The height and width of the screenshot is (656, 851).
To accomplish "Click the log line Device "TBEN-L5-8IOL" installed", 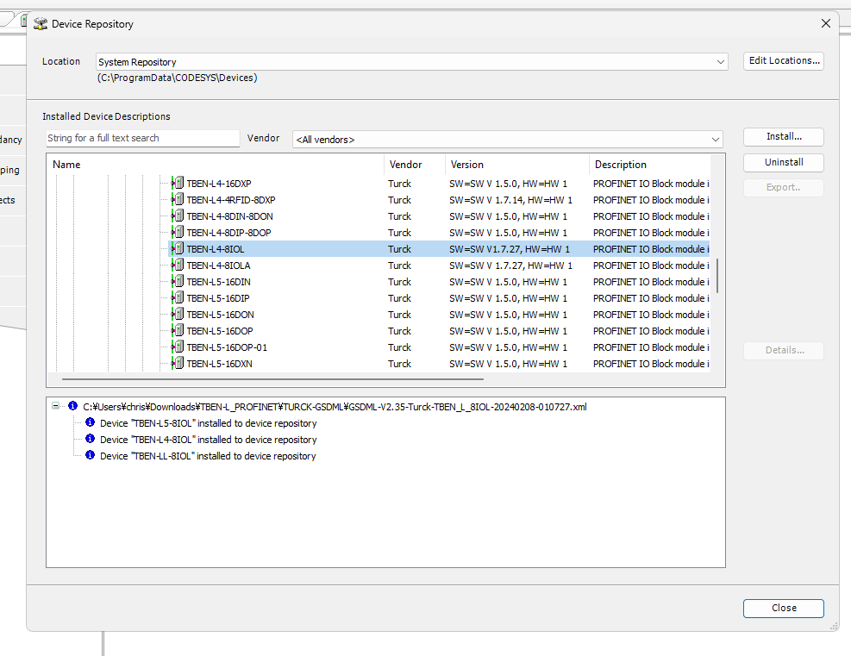I will pos(208,423).
